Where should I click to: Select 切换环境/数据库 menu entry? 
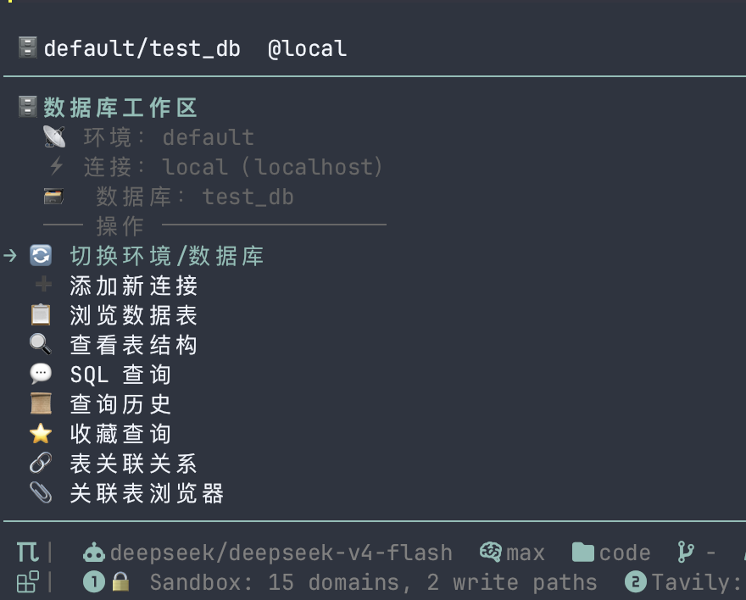tap(166, 256)
